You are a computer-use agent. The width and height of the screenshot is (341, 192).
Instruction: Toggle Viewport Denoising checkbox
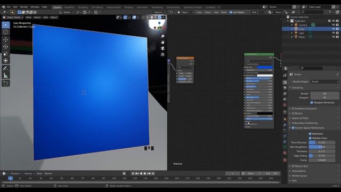tap(312, 102)
